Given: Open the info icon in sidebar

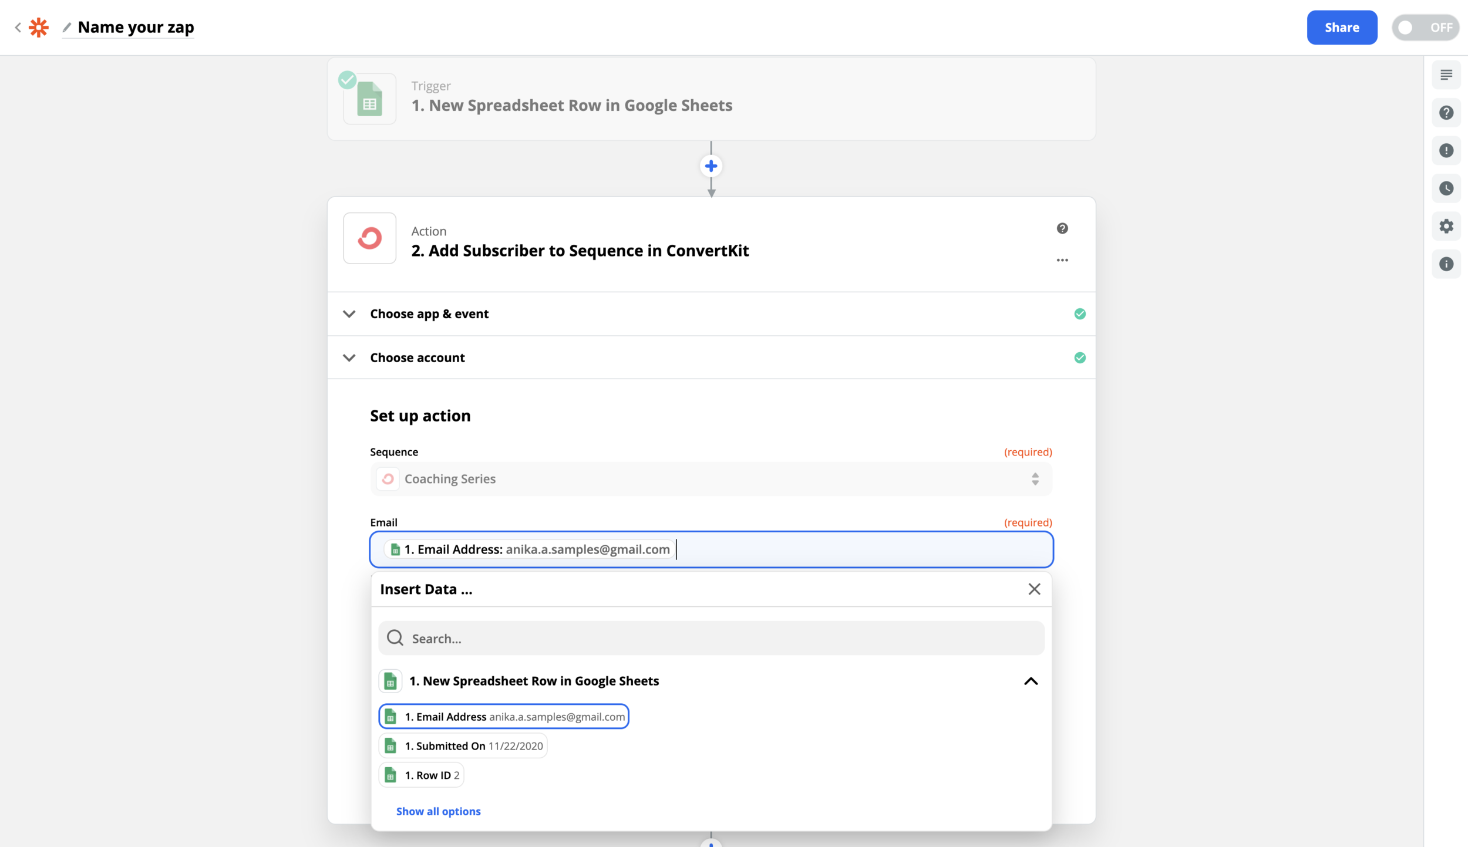Looking at the screenshot, I should click(x=1446, y=264).
